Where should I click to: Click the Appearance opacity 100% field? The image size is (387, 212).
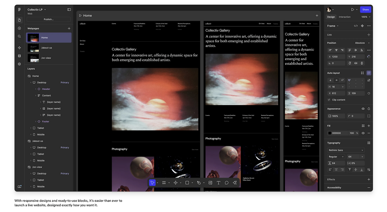pos(336,116)
